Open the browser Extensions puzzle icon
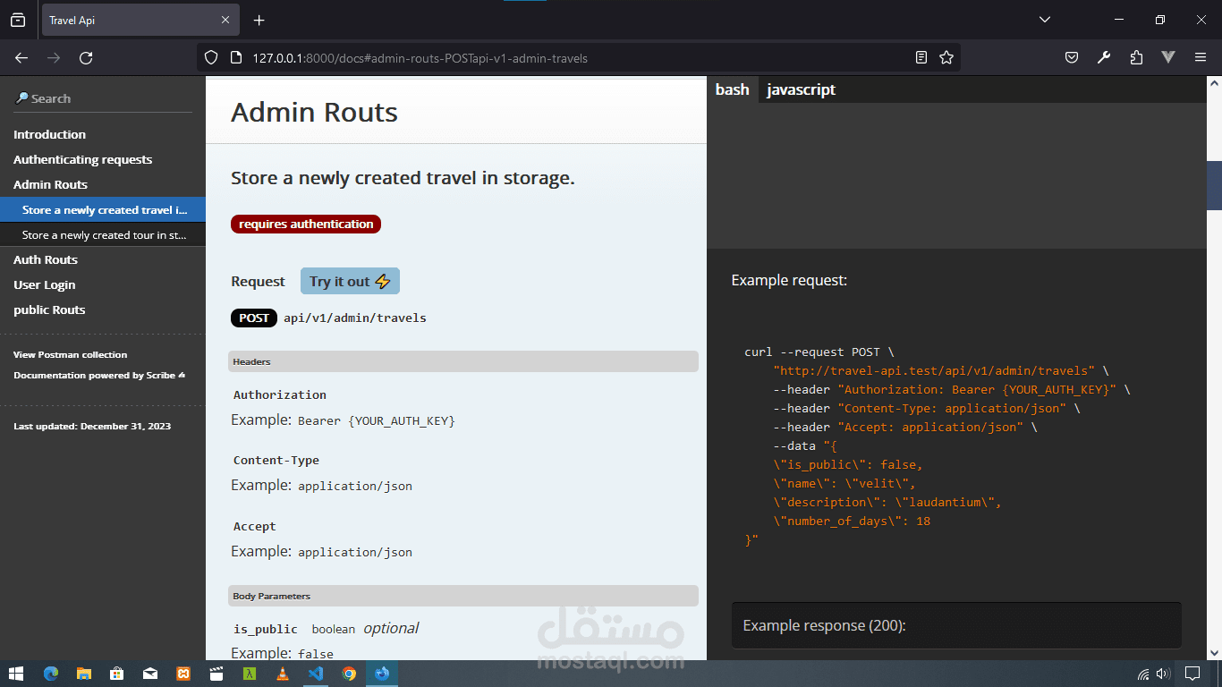Screen dimensions: 1222x687 click(x=1136, y=58)
